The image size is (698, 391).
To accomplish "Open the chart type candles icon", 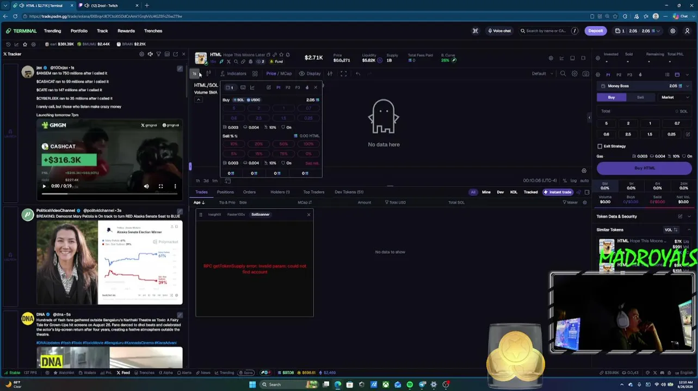I will pyautogui.click(x=208, y=73).
